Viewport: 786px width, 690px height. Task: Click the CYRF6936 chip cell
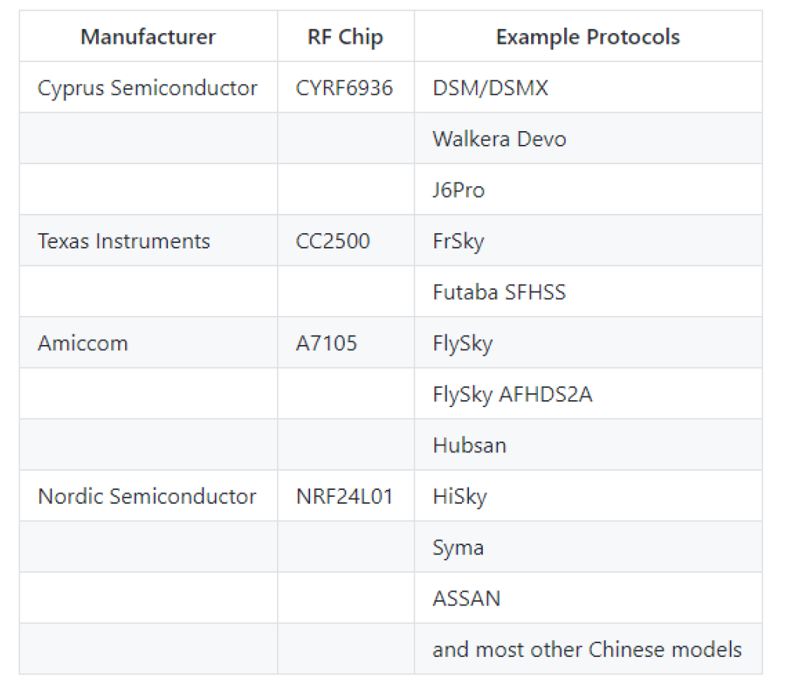[x=344, y=88]
